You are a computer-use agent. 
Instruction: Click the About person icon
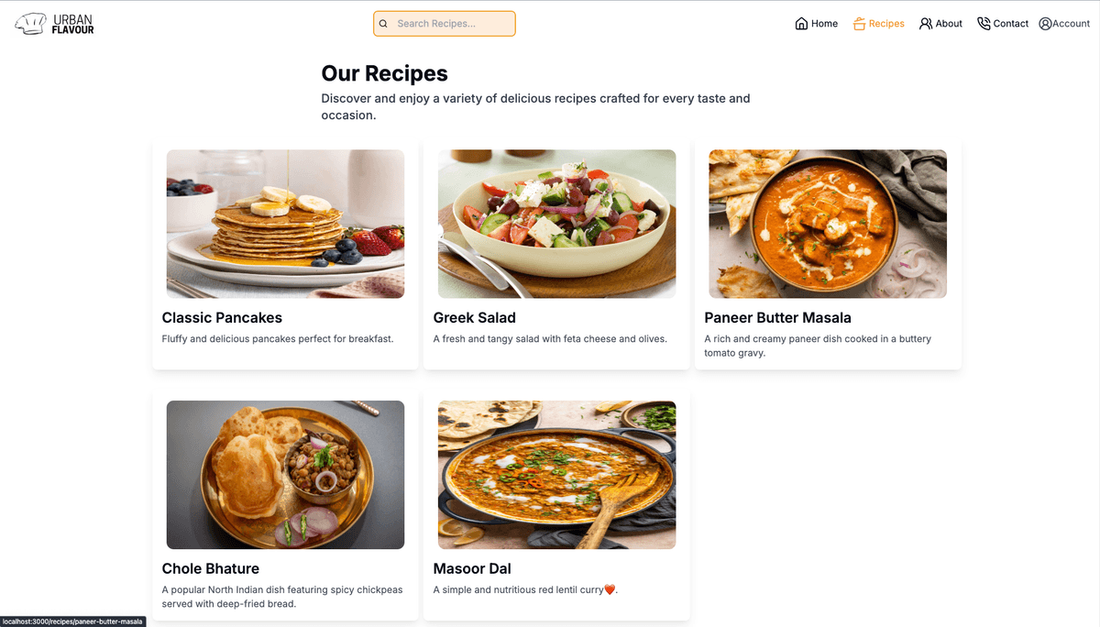click(x=926, y=24)
